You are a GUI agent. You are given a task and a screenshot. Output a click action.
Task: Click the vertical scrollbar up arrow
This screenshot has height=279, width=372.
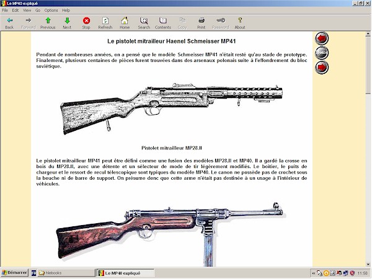click(x=368, y=34)
